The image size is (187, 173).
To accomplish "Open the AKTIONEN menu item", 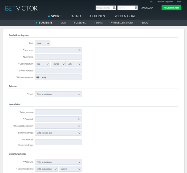I will 97,16.
